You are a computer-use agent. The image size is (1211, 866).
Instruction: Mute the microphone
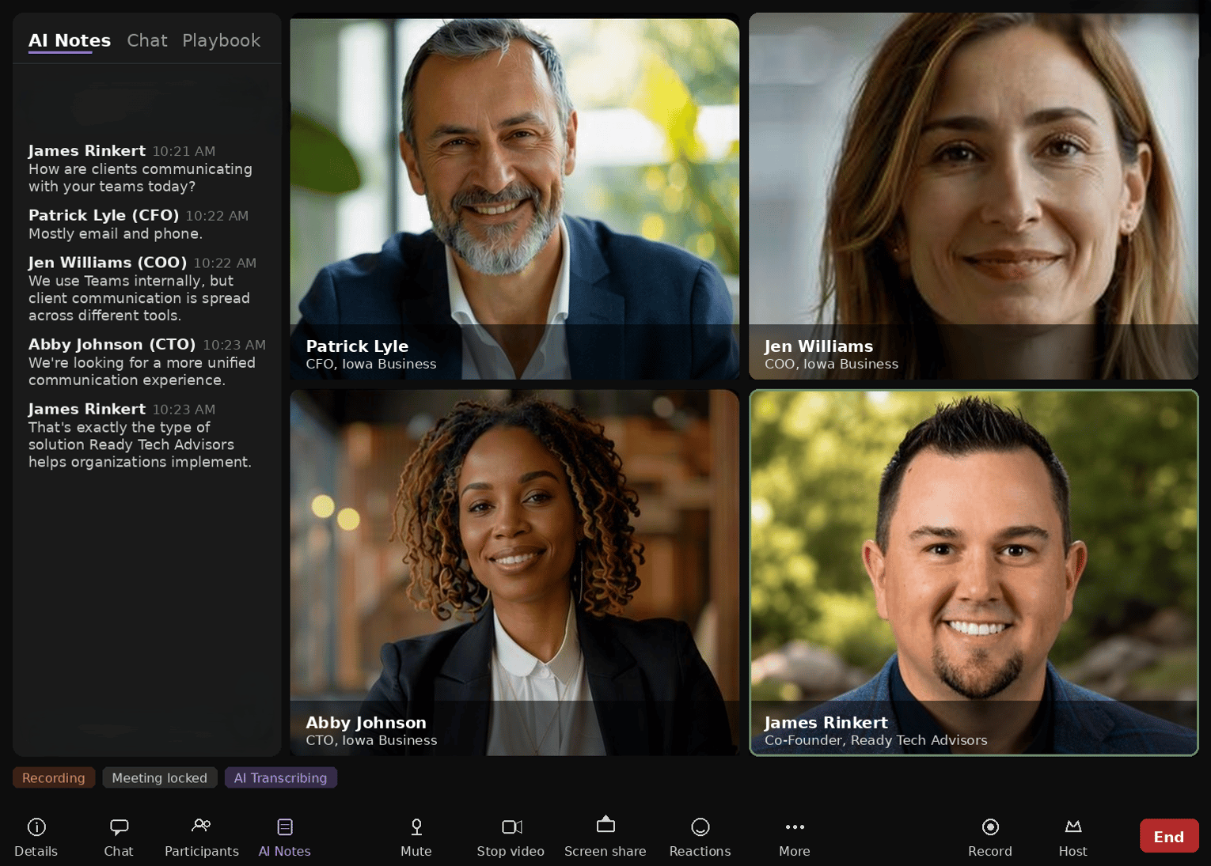(x=416, y=837)
